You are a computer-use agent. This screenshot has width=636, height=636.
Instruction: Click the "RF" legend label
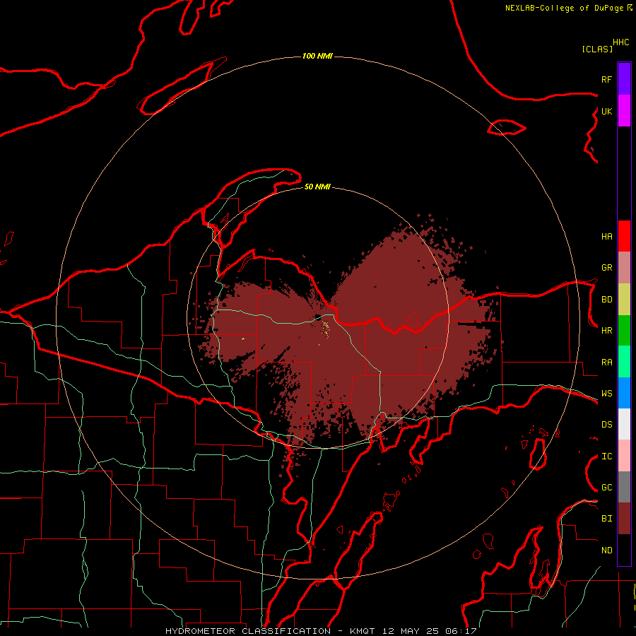pyautogui.click(x=606, y=79)
